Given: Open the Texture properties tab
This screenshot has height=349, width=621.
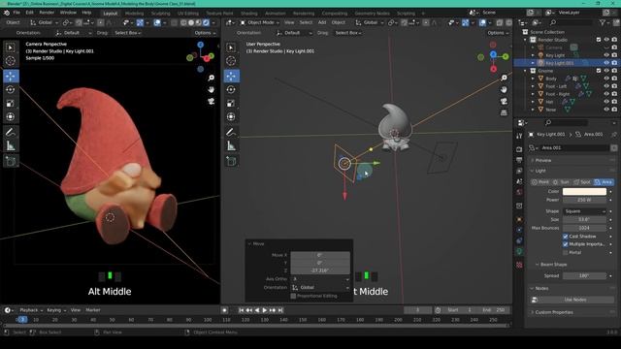Looking at the screenshot, I should 519,265.
